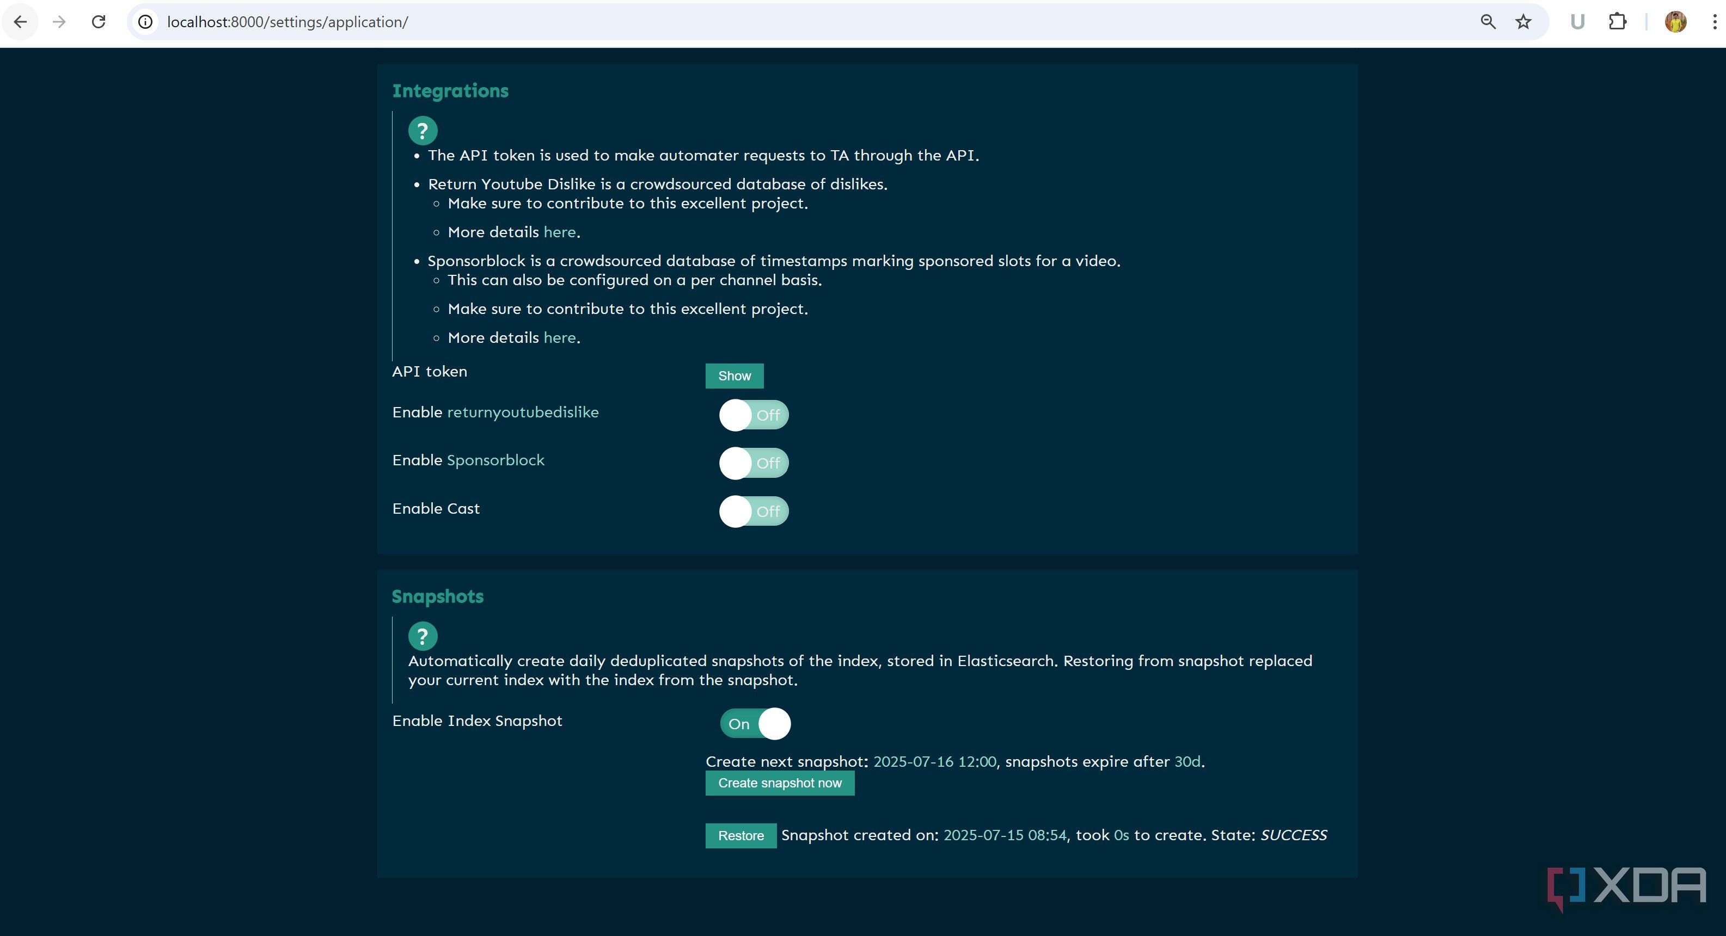Click the Integrations help question mark icon
The image size is (1726, 936).
[423, 131]
